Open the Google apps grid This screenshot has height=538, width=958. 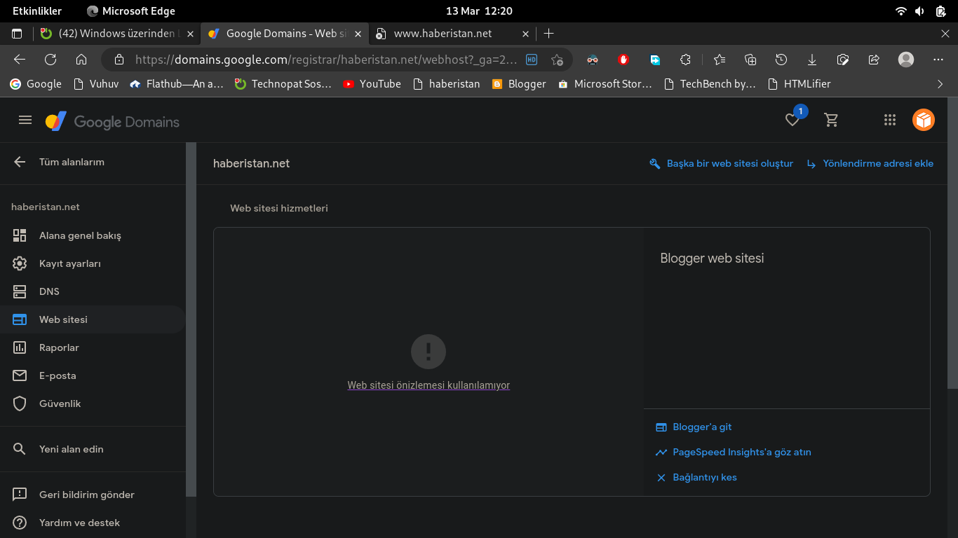point(890,120)
